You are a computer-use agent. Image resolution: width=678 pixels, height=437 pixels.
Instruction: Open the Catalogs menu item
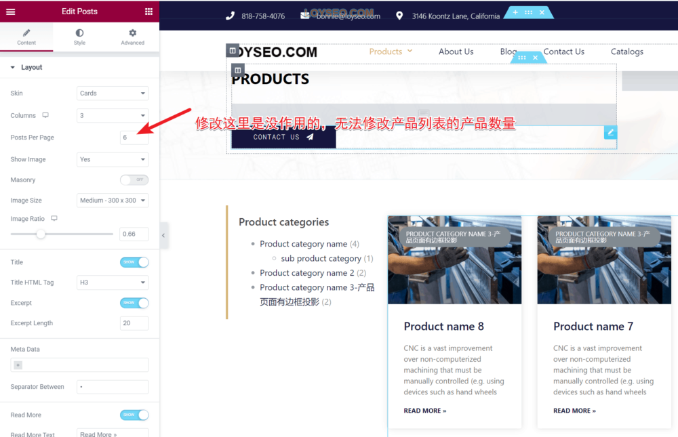[627, 51]
